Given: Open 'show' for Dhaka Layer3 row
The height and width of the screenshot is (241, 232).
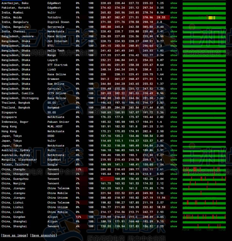Looking at the screenshot, I should tap(174, 60).
